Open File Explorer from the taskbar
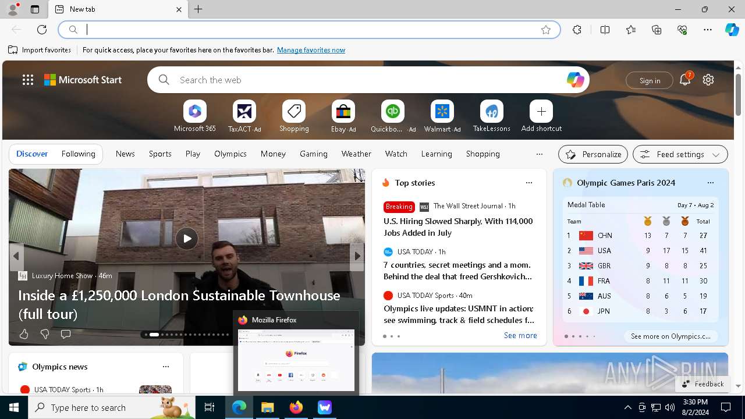The image size is (745, 419). coord(268,407)
